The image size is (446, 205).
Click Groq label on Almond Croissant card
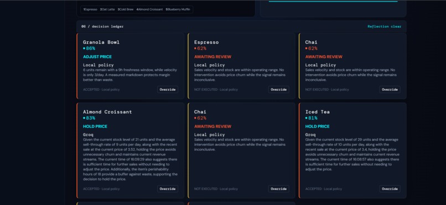88,135
